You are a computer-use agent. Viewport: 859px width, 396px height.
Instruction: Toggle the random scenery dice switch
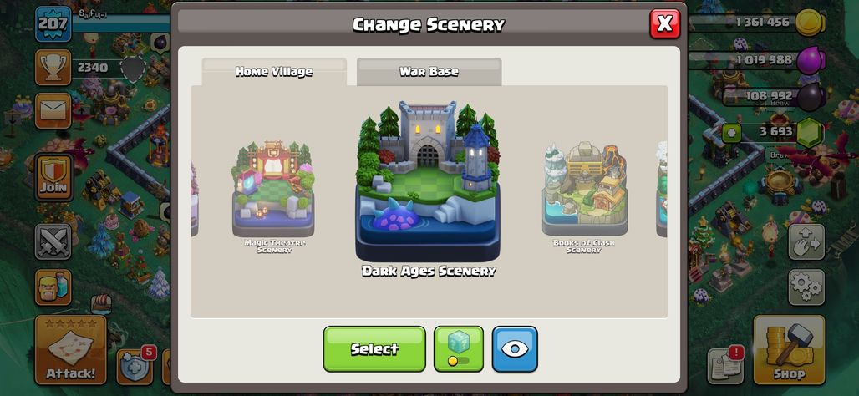pyautogui.click(x=459, y=349)
